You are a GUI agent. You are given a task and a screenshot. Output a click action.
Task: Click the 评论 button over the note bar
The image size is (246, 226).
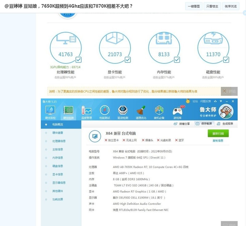point(229,91)
